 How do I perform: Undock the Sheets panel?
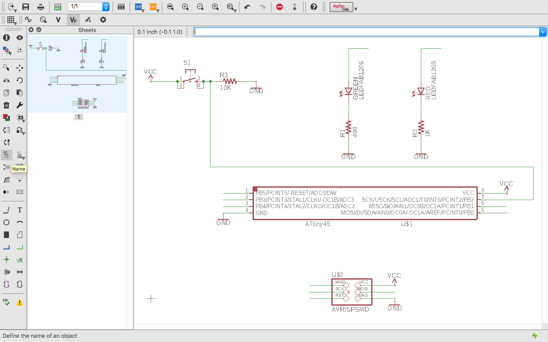39,30
